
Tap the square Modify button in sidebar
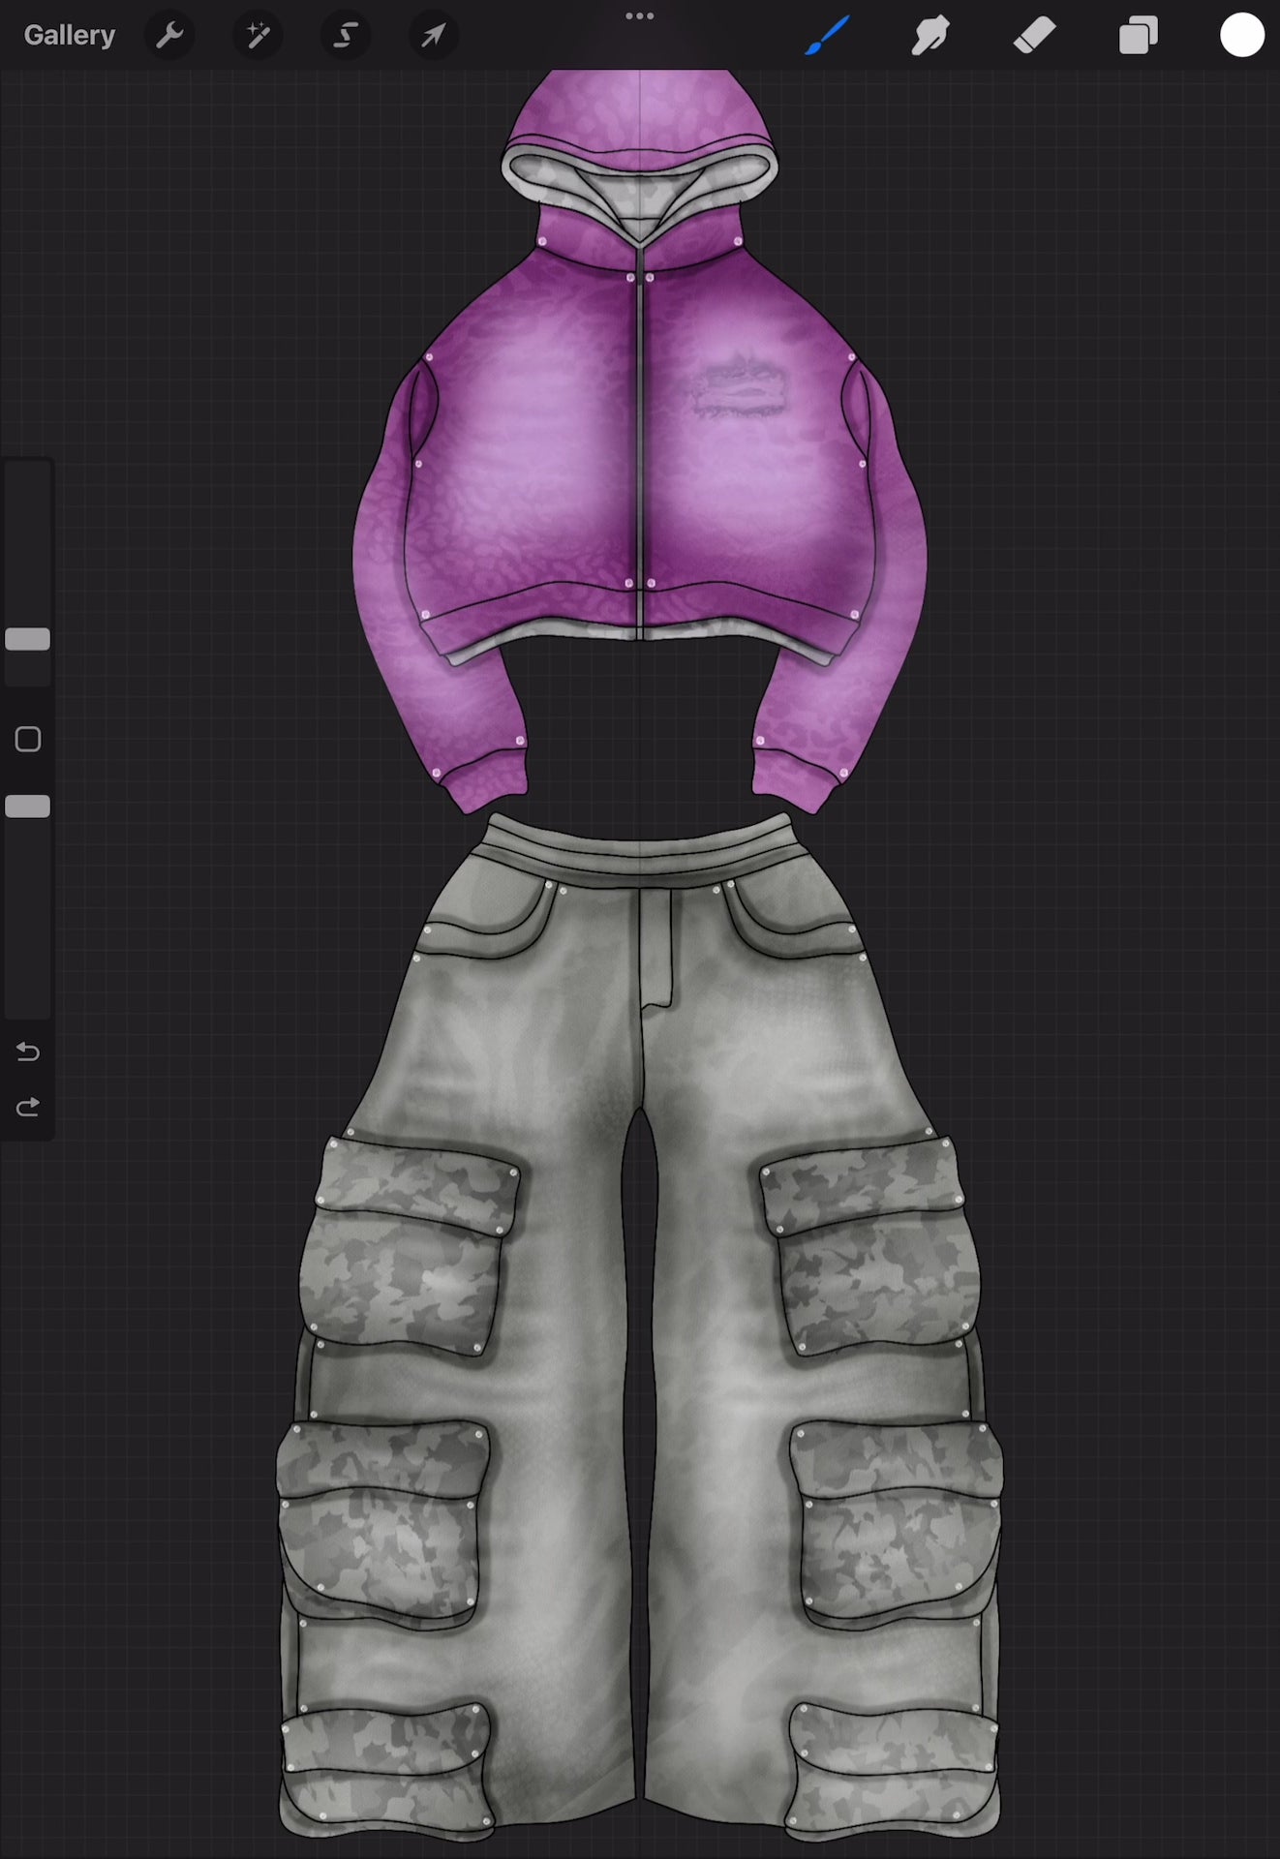[x=28, y=740]
